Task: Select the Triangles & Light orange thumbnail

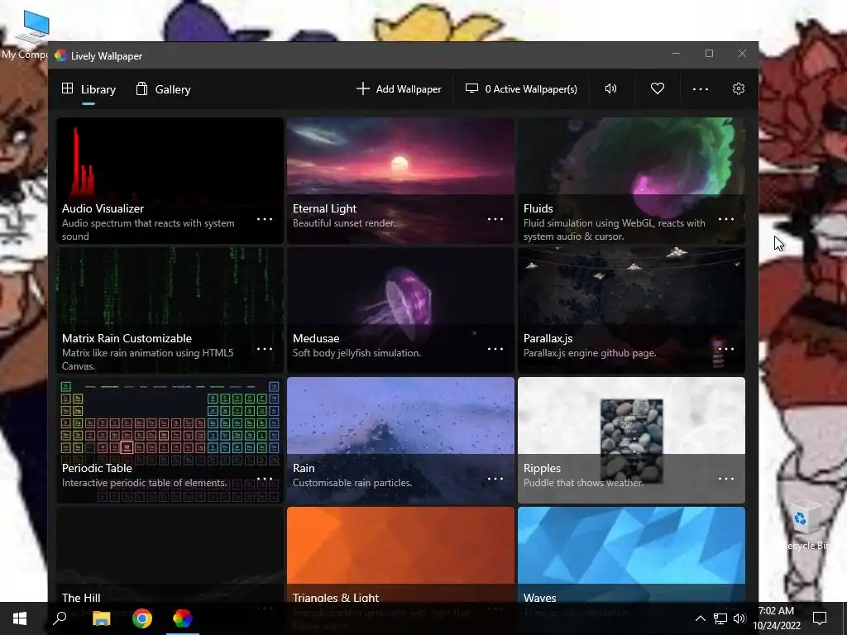Action: (x=400, y=553)
